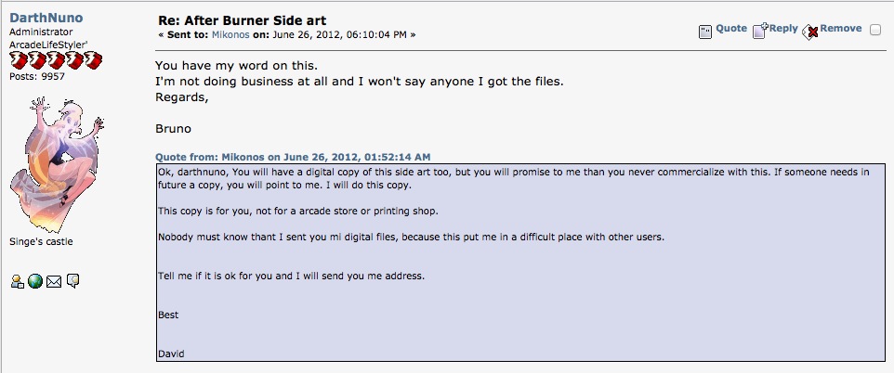Viewport: 894px width, 373px height.
Task: Open DarthNuno's profile via the person icon
Action: pos(17,281)
